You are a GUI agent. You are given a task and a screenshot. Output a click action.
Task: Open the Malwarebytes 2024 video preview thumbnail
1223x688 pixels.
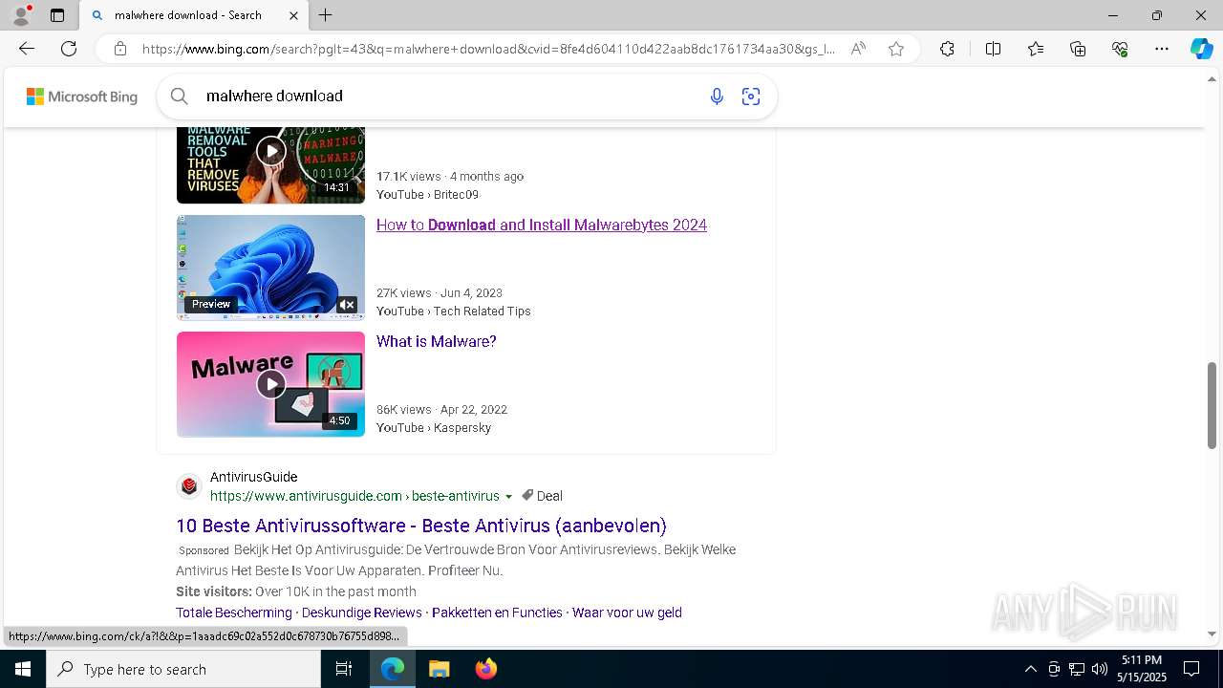pyautogui.click(x=270, y=268)
